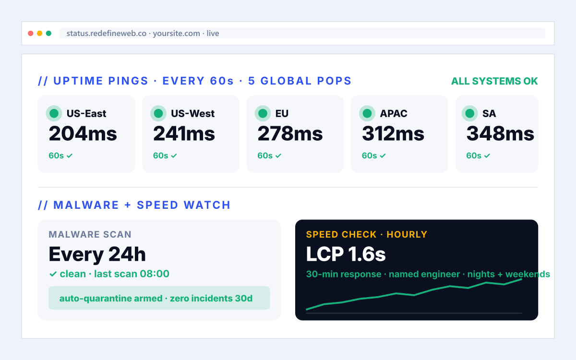Image resolution: width=576 pixels, height=360 pixels.
Task: Click the APAC green status dot
Action: [x=368, y=113]
